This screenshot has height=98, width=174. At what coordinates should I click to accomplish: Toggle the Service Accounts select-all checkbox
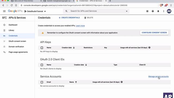[x=42, y=82]
